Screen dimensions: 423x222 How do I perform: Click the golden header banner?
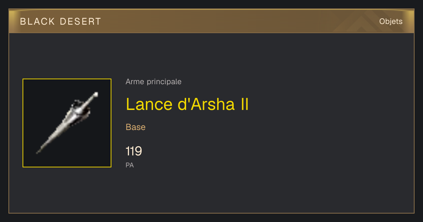click(x=211, y=21)
